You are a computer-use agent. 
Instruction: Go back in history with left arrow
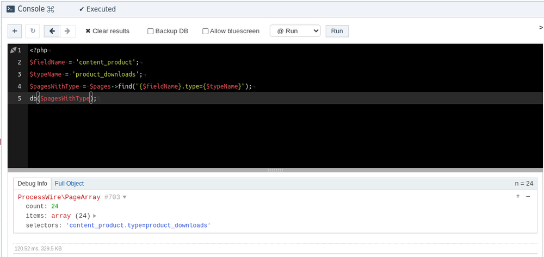52,31
